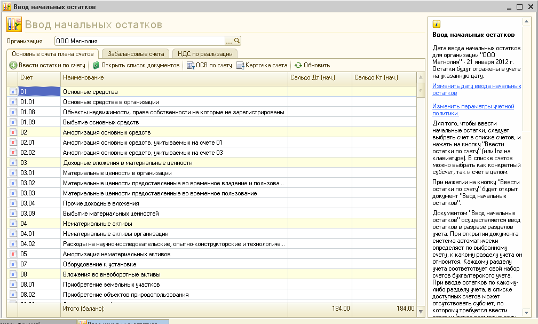This screenshot has height=324, width=538.
Task: Open Карточка счета
Action: point(262,65)
